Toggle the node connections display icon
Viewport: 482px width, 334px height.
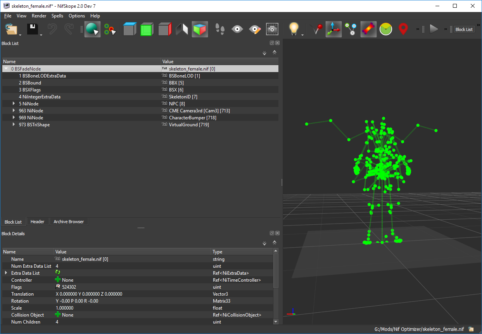(351, 29)
